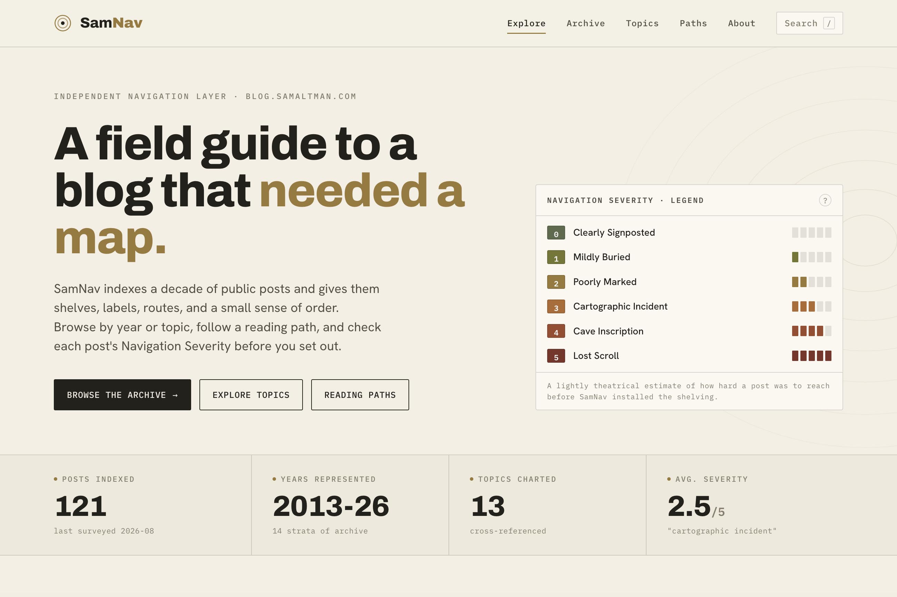Focus the Search field in the header
The image size is (897, 597).
tap(809, 23)
